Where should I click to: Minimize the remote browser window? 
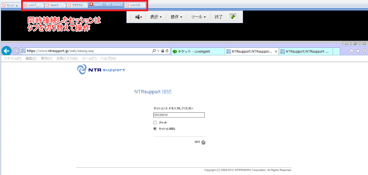point(346,44)
